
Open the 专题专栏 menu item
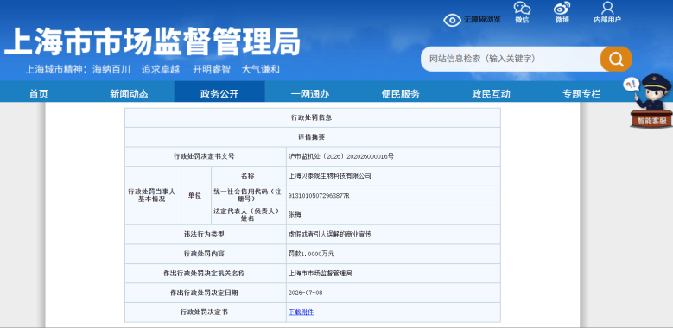pos(581,94)
